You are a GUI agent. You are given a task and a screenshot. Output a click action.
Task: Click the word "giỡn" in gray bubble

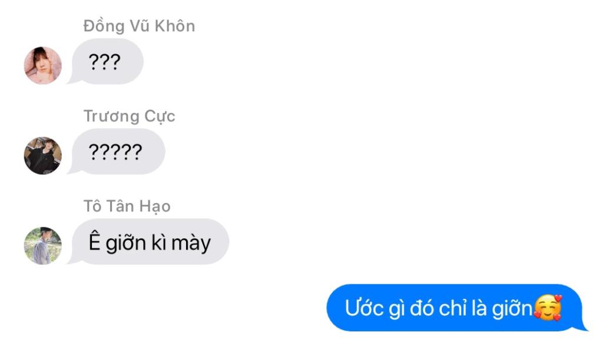pyautogui.click(x=126, y=244)
